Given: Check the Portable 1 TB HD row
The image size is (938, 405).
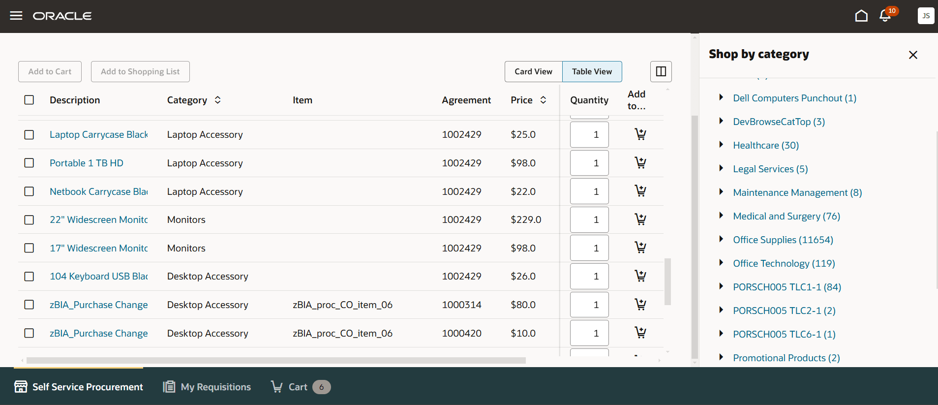Looking at the screenshot, I should [30, 163].
